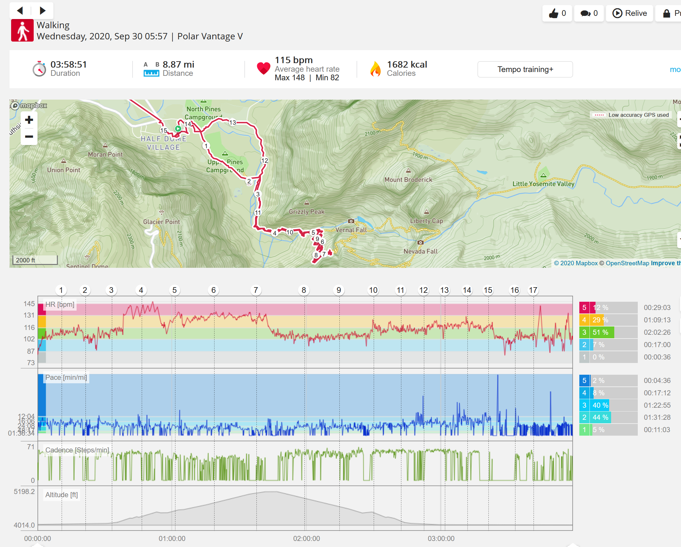
Task: Play the activity in Relive
Action: 630,13
